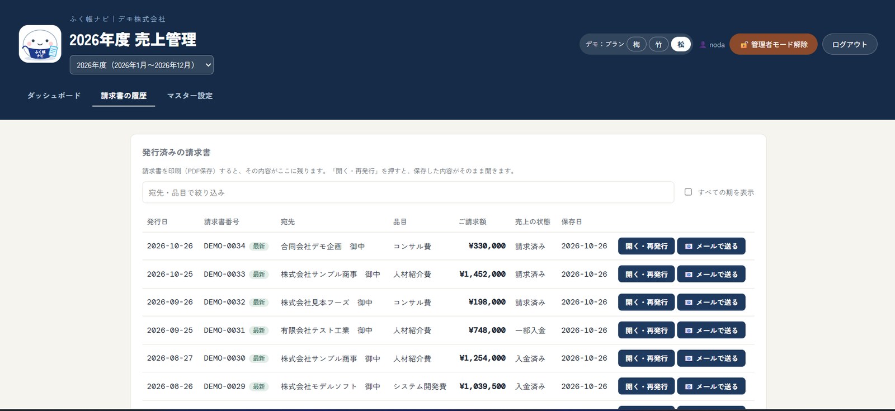Image resolution: width=895 pixels, height=411 pixels.
Task: Select the 竹 plan toggle
Action: pos(658,44)
